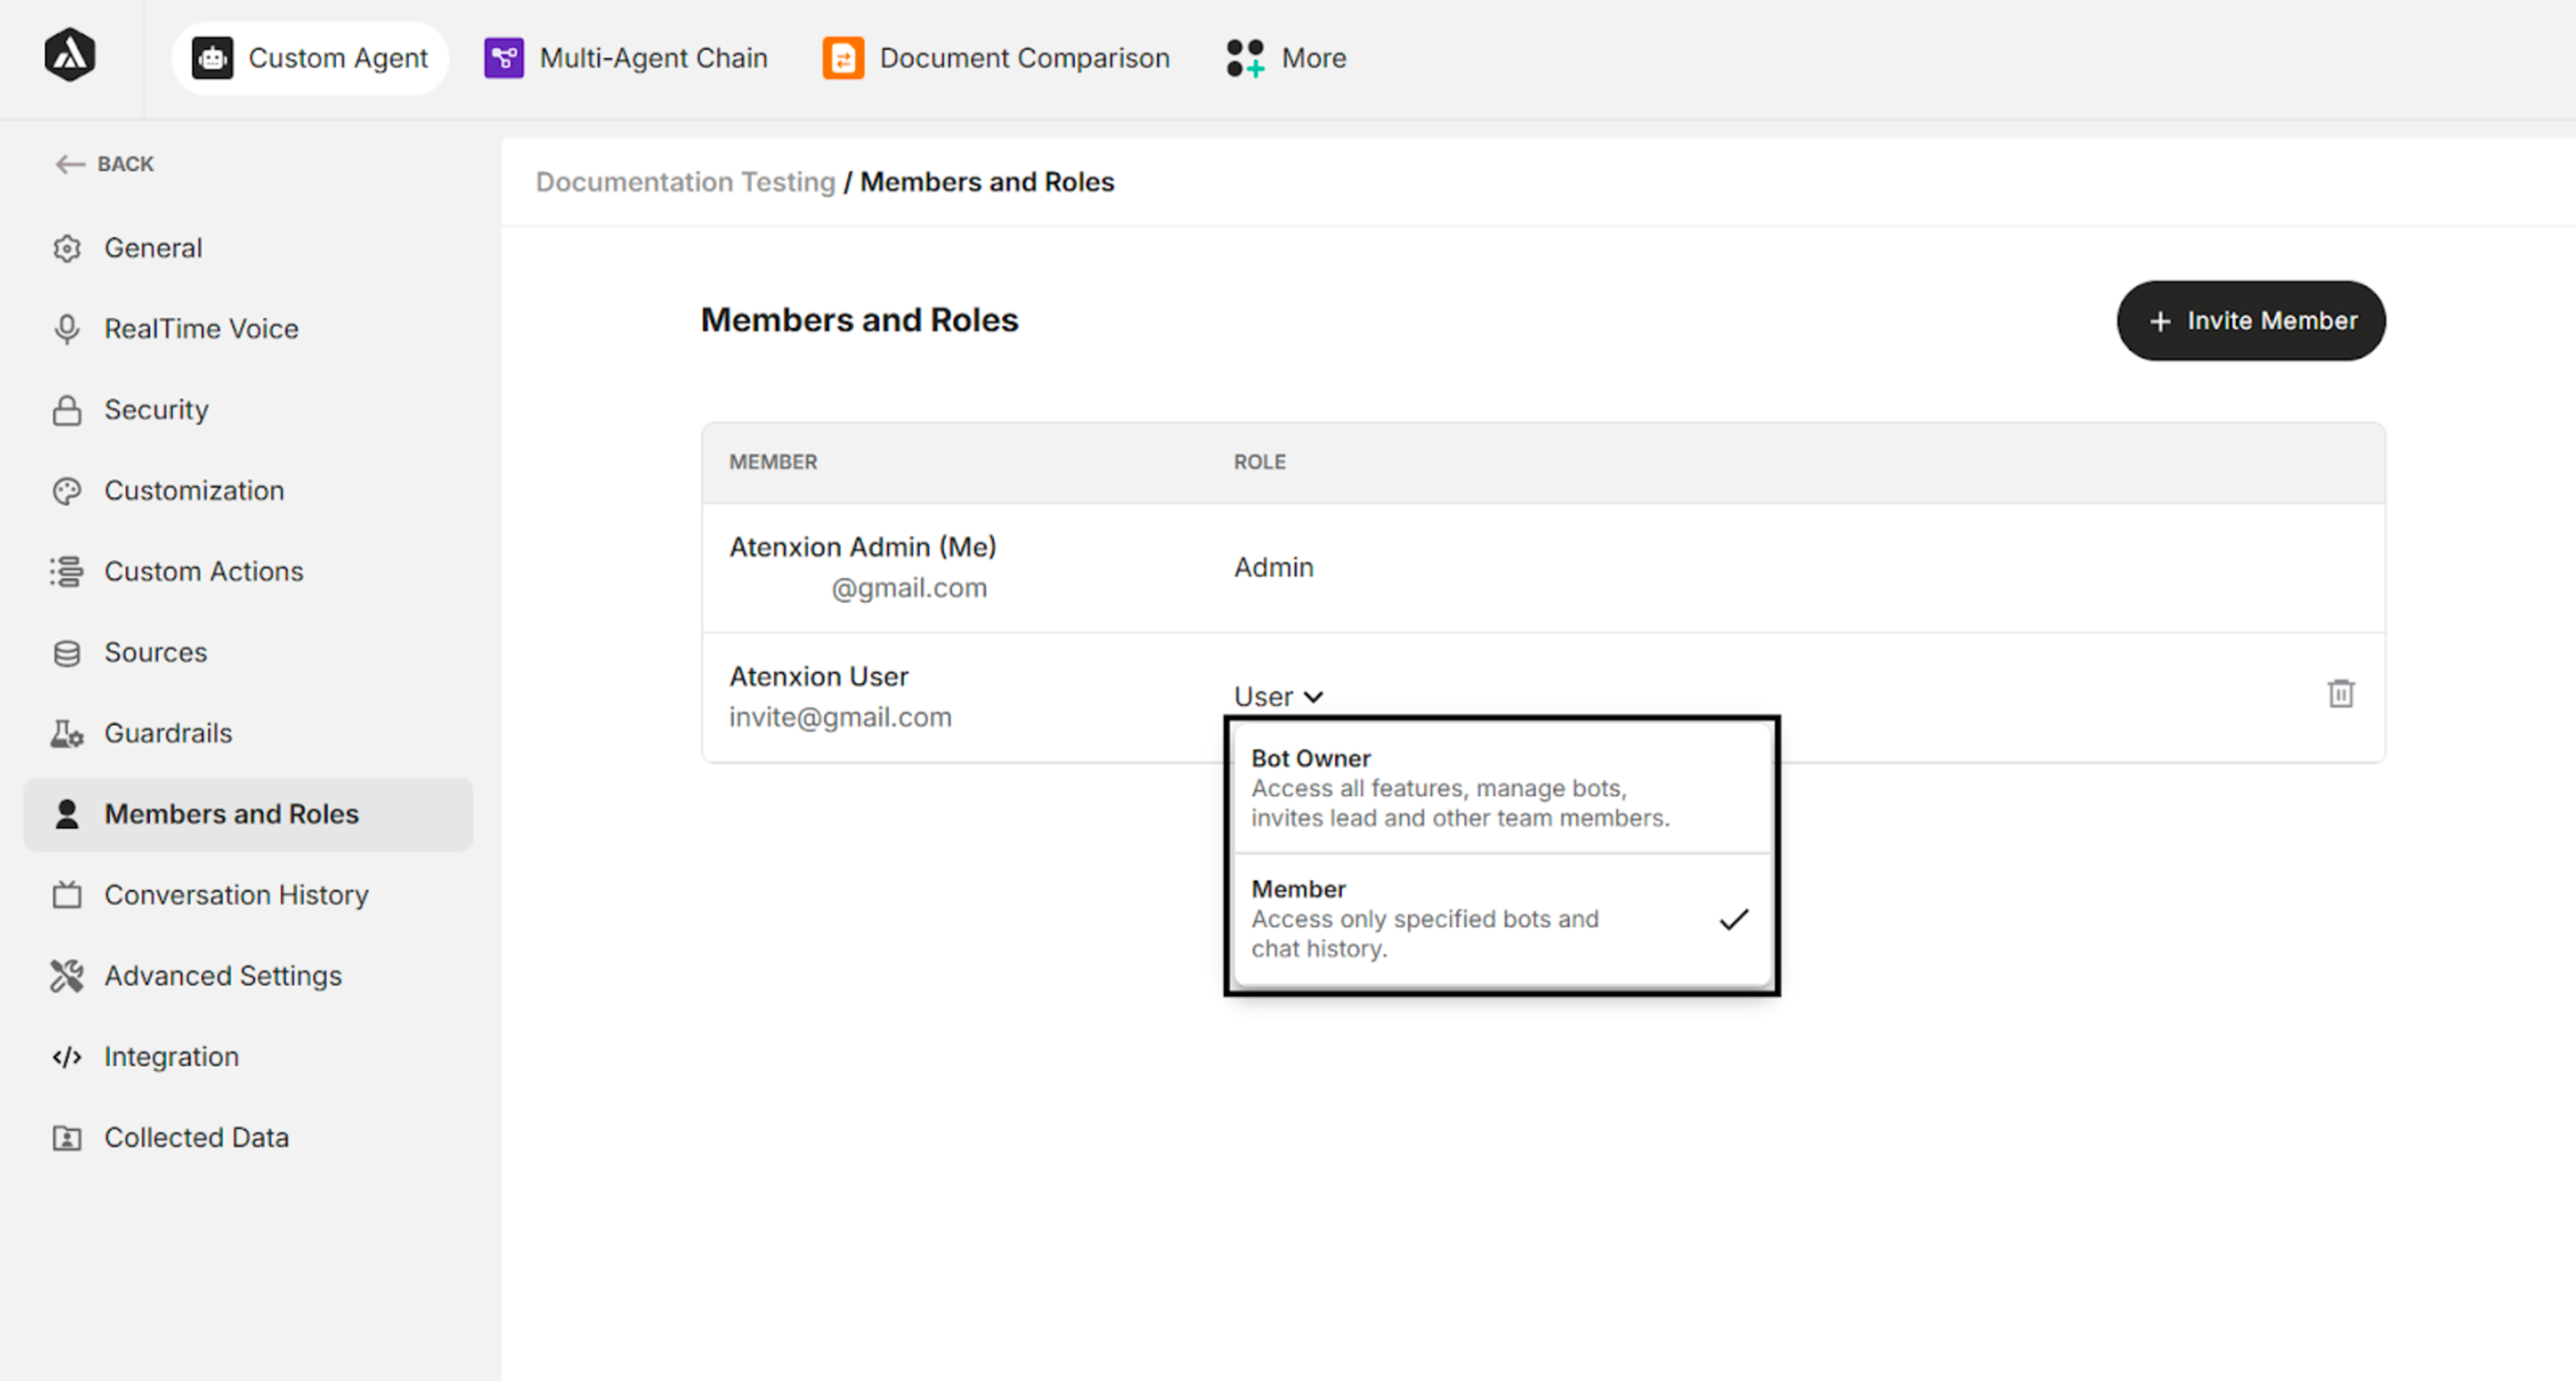Click the RealTime Voice microphone icon
The height and width of the screenshot is (1381, 2576).
66,329
